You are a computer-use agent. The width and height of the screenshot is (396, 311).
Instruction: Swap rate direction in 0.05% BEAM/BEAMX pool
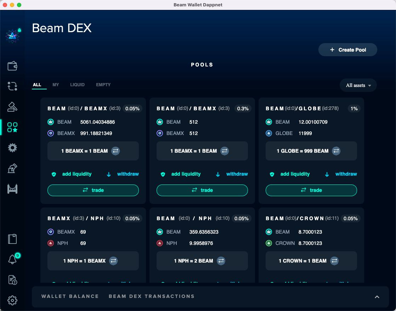[115, 151]
